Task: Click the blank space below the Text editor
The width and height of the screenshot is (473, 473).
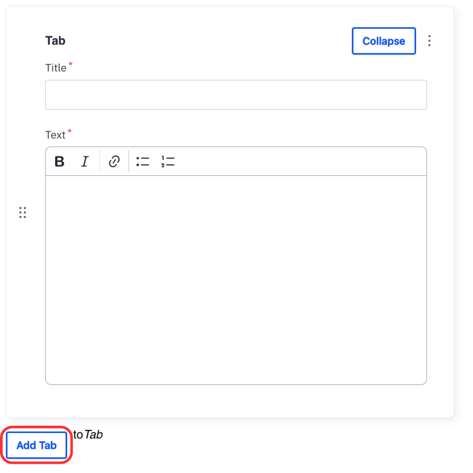Action: [x=236, y=400]
